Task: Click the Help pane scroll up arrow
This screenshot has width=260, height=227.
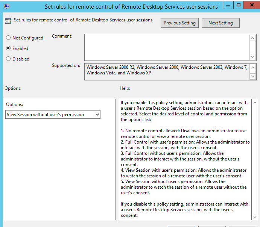Action: point(255,103)
